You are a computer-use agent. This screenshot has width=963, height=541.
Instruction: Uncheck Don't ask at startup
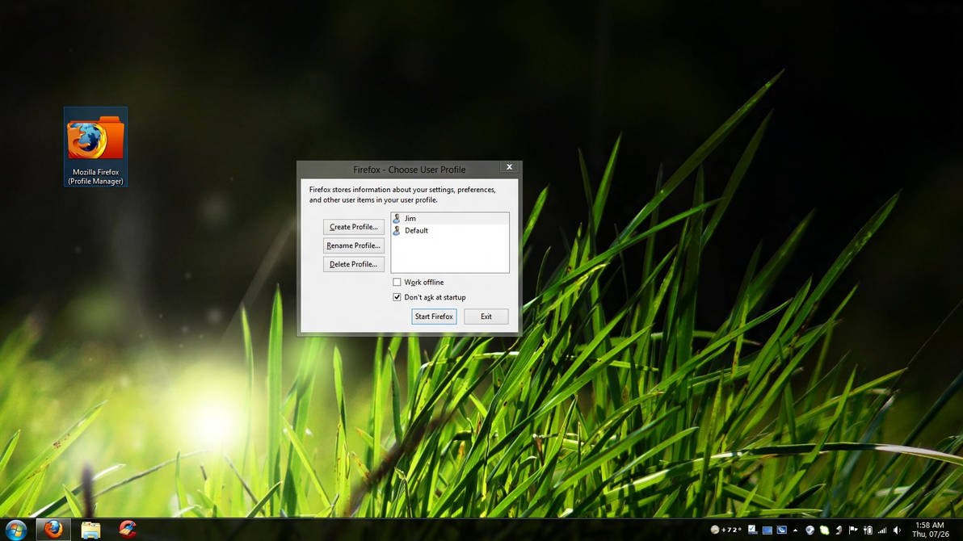pyautogui.click(x=397, y=297)
